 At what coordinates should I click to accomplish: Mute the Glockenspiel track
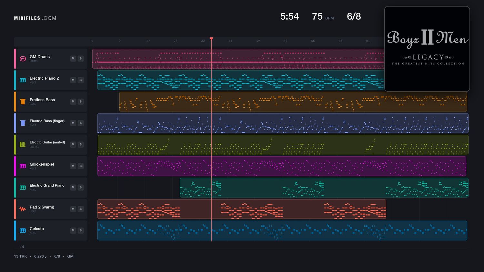pyautogui.click(x=73, y=166)
